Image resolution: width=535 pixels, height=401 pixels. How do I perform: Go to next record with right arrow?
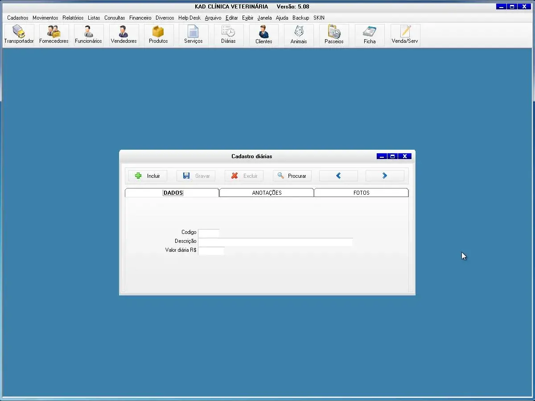coord(385,176)
